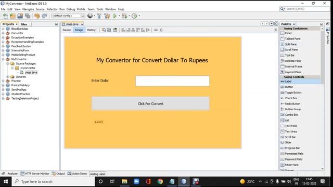The image size is (333, 187).
Task: Click the palette scroll down arrow
Action: [x=323, y=169]
